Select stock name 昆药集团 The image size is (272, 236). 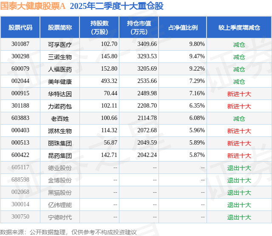tap(60, 156)
